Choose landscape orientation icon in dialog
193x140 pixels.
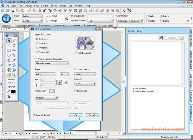pyautogui.click(x=66, y=82)
